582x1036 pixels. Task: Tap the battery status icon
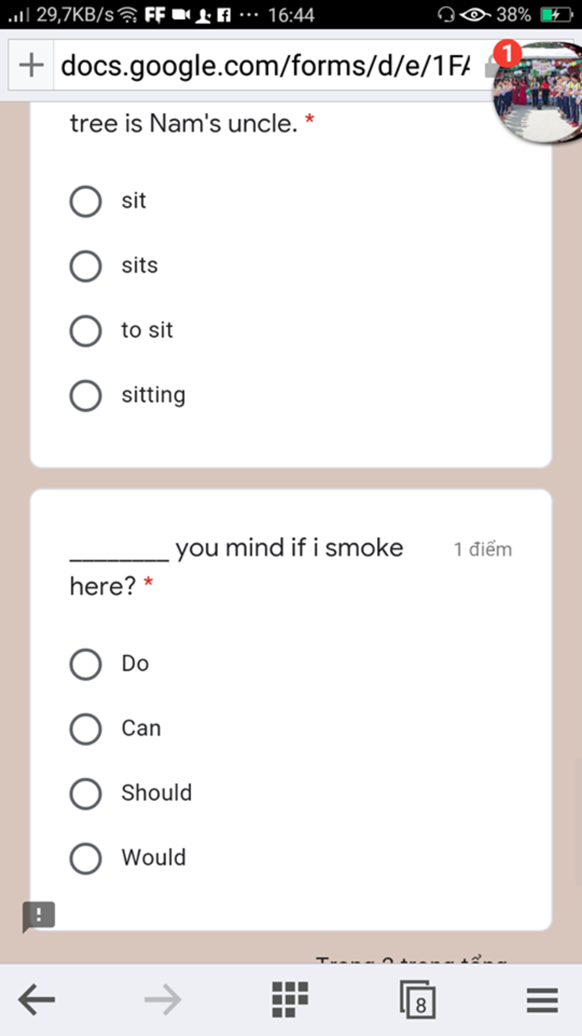click(556, 14)
